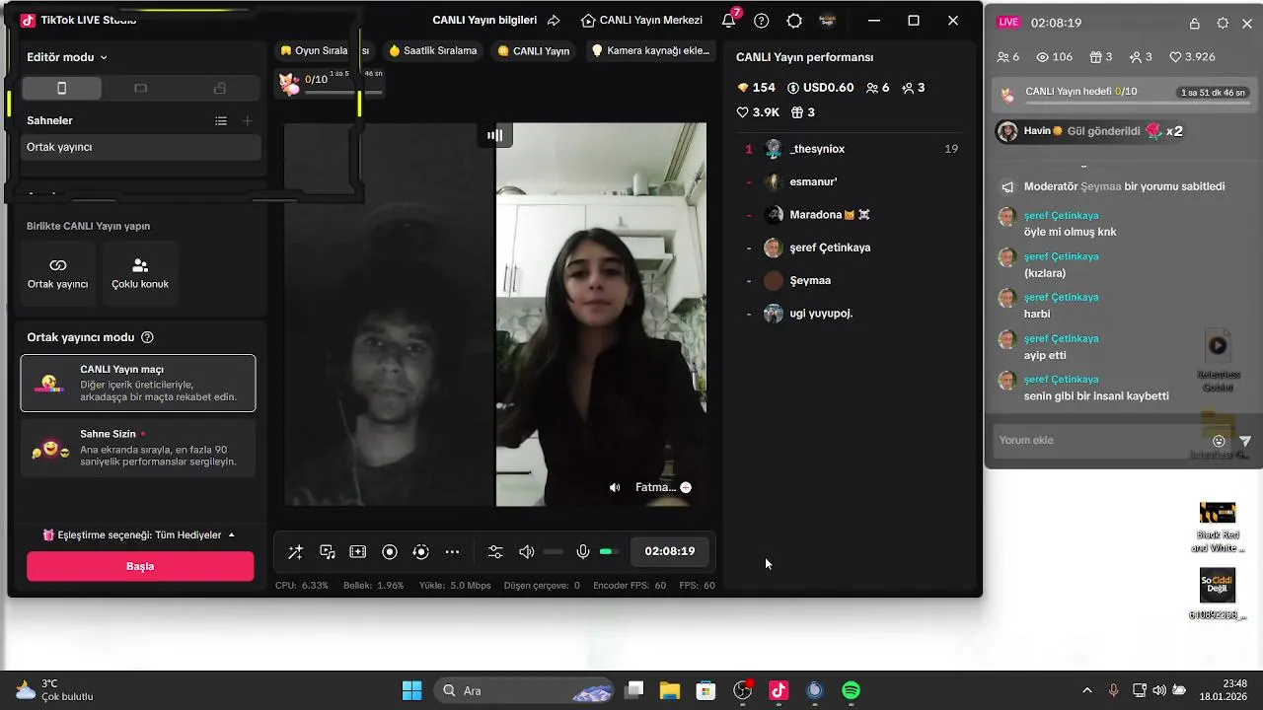
Task: Mute the microphone icon in control bar
Action: click(583, 552)
